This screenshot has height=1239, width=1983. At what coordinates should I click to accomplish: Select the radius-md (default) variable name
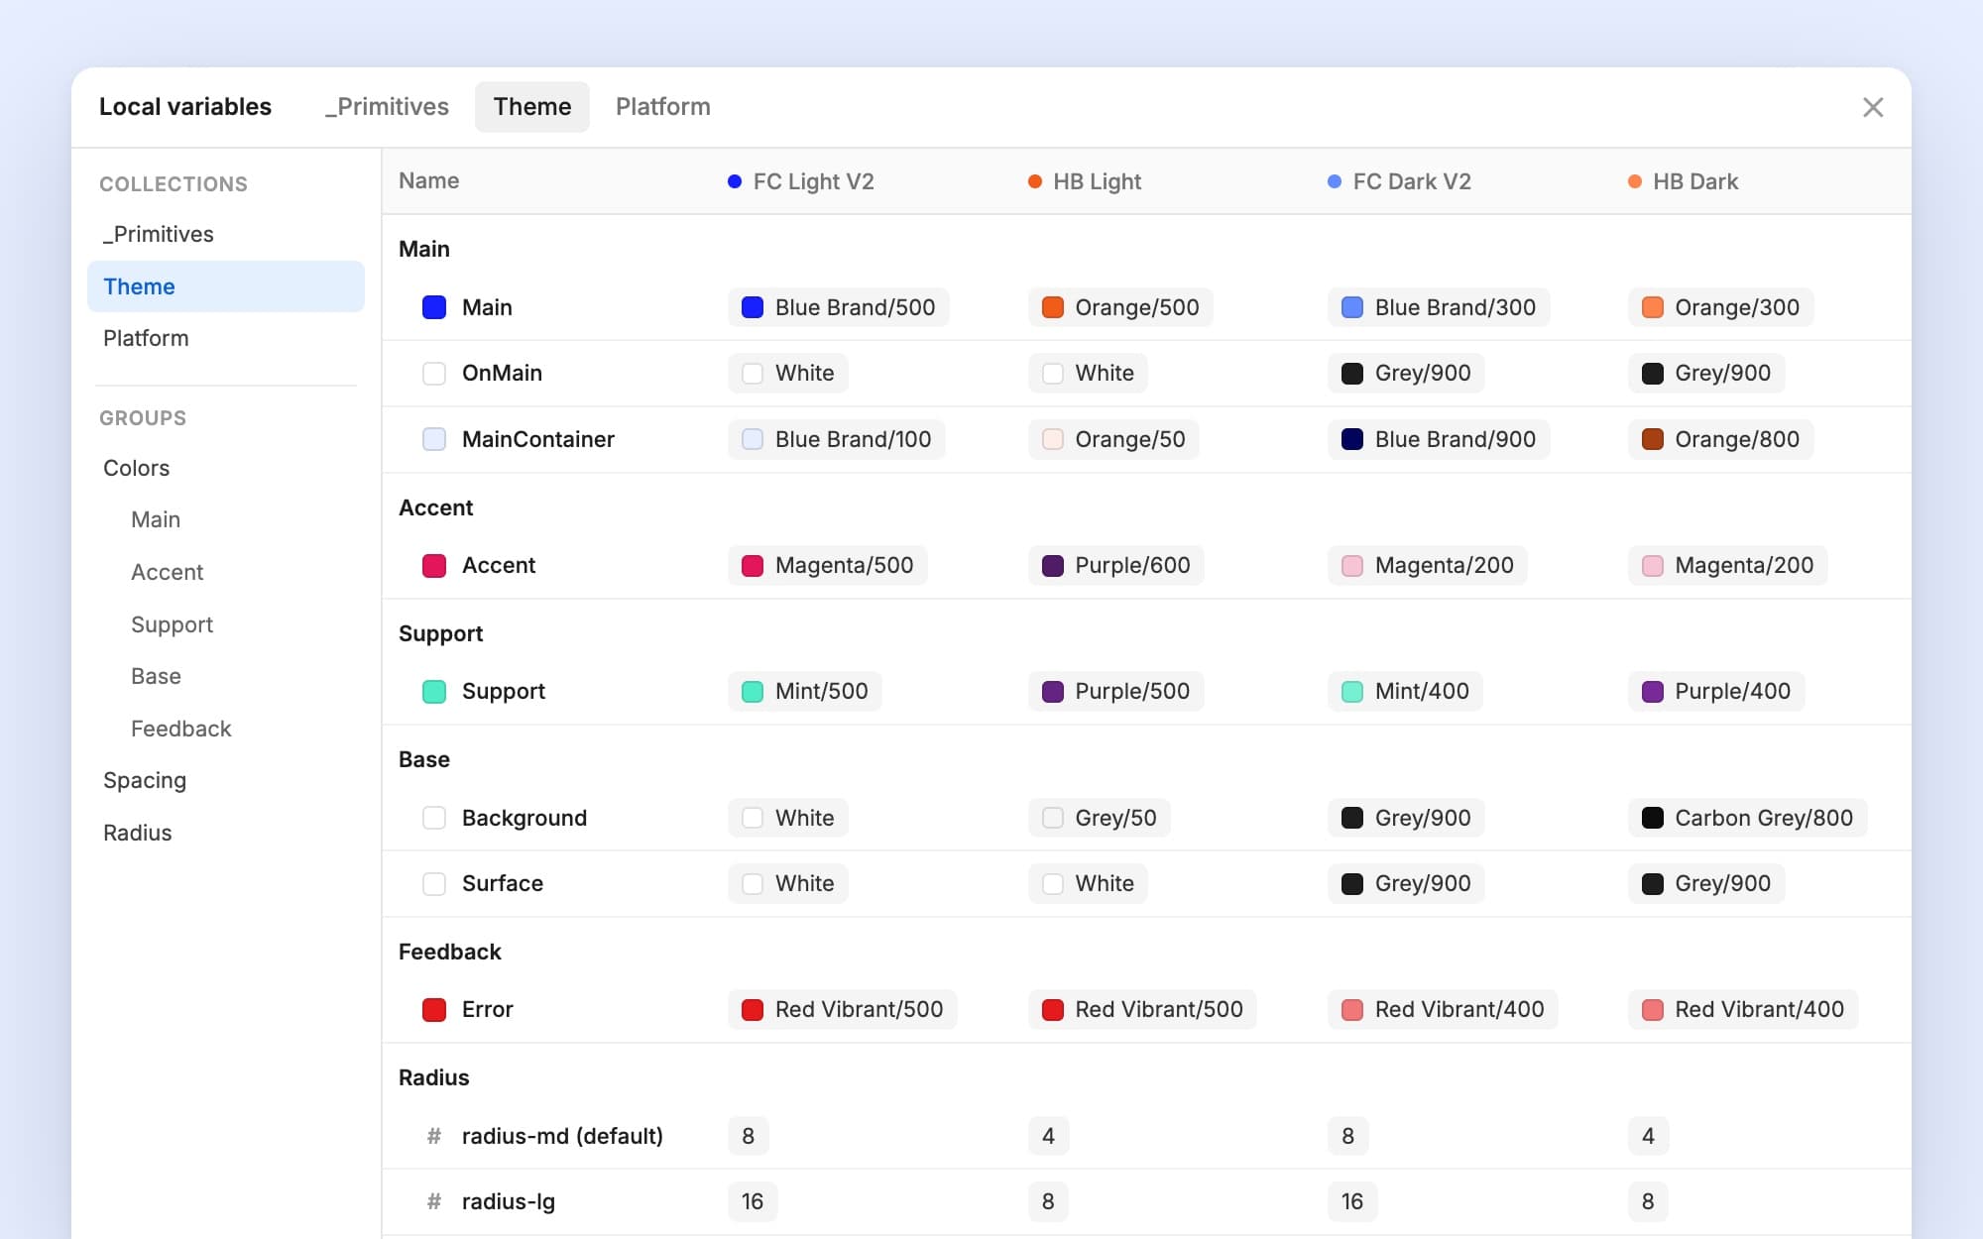tap(562, 1136)
